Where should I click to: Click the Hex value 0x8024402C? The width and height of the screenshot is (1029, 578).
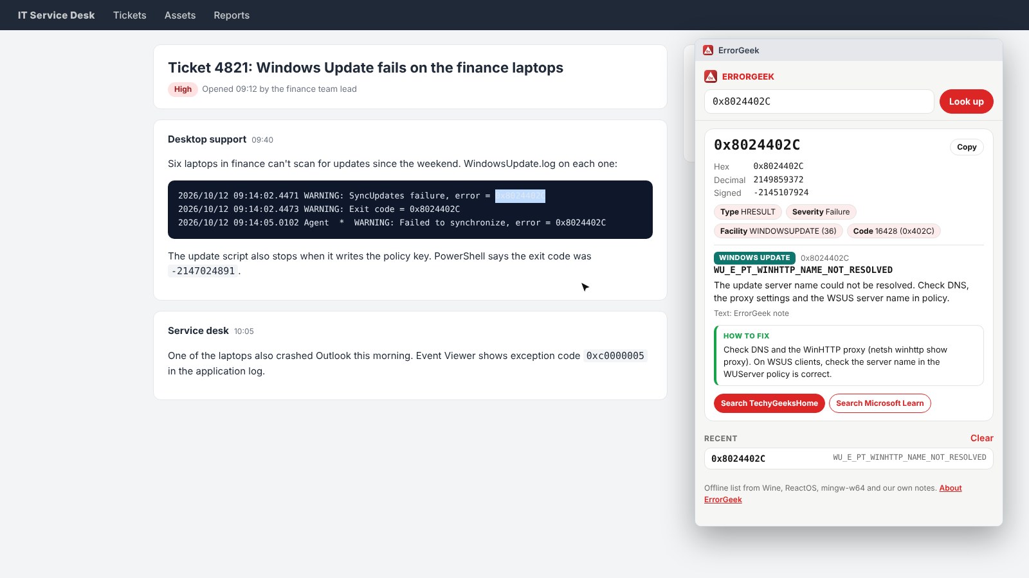[778, 166]
